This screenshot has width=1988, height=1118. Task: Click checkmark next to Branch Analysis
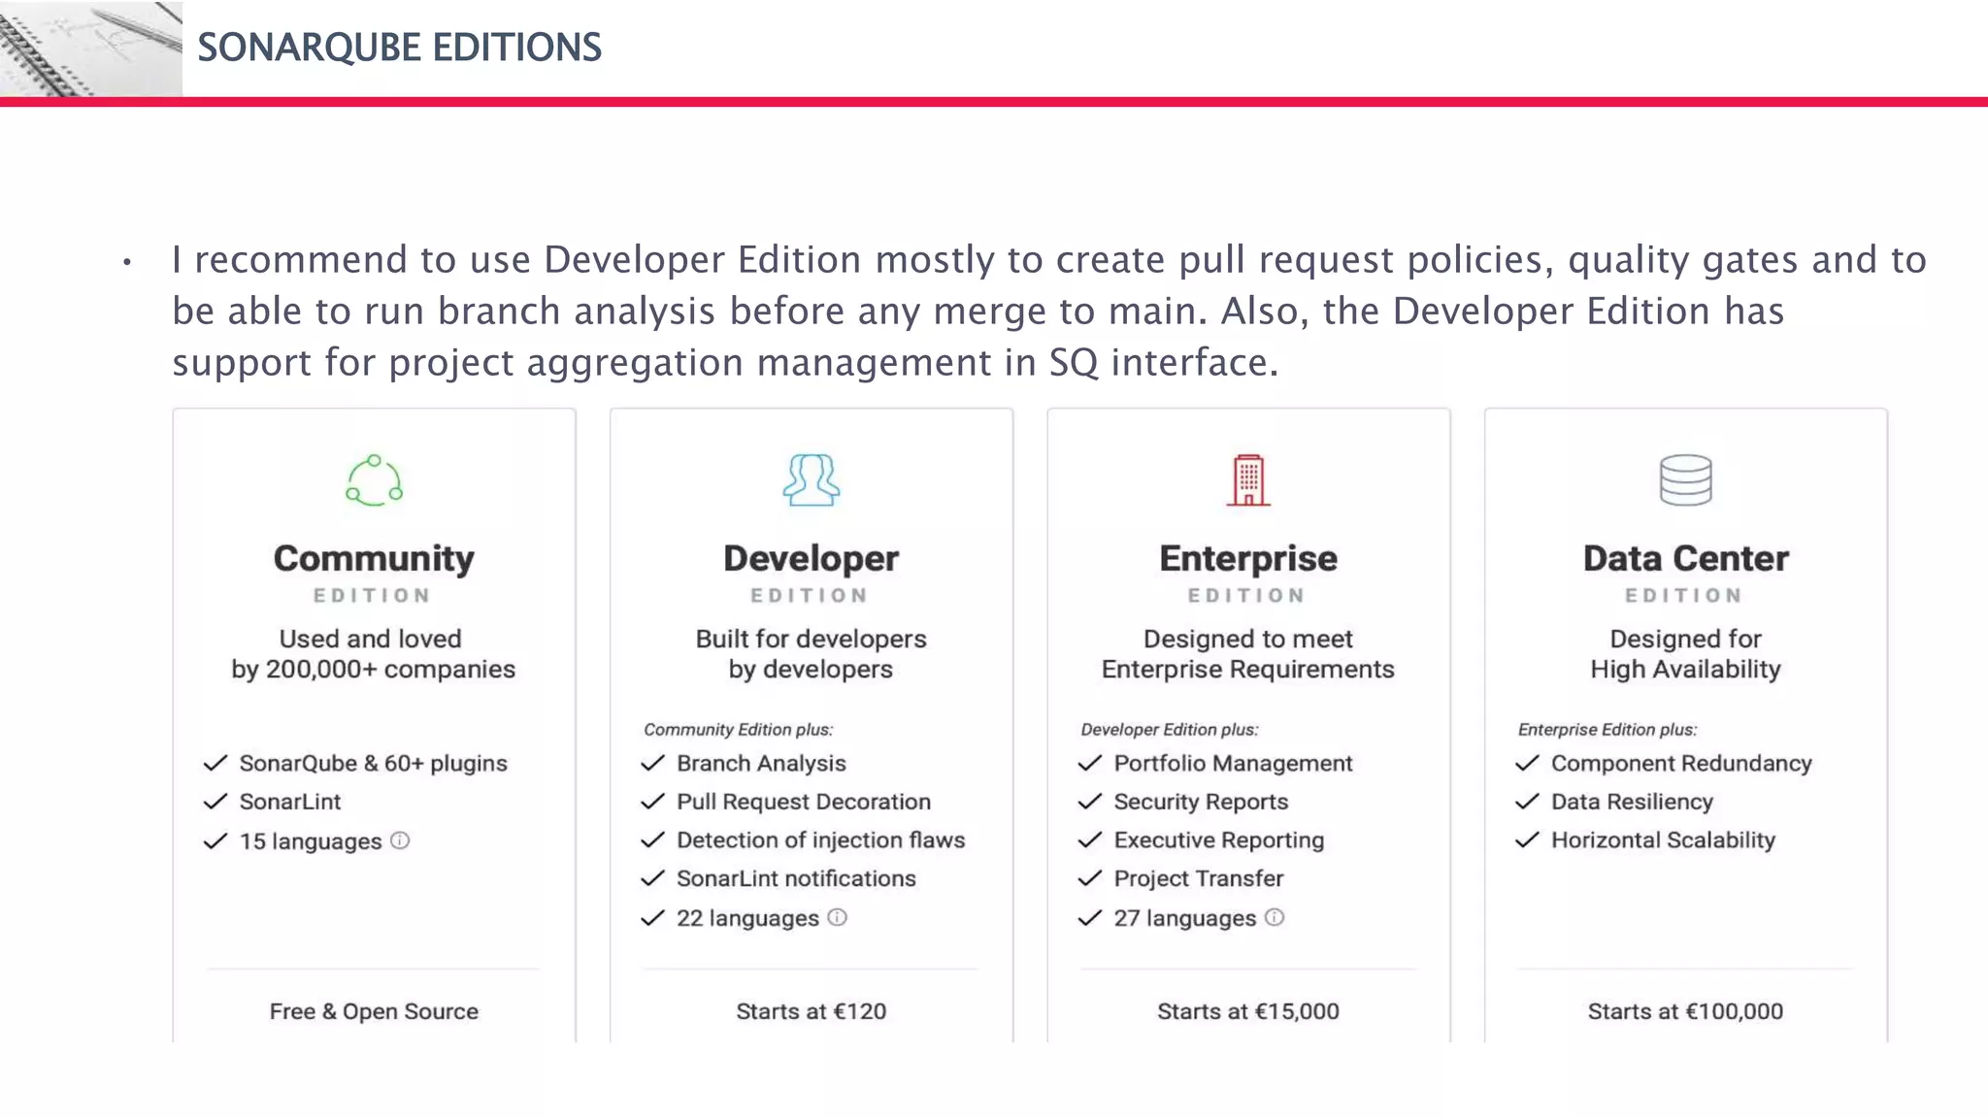pos(652,763)
